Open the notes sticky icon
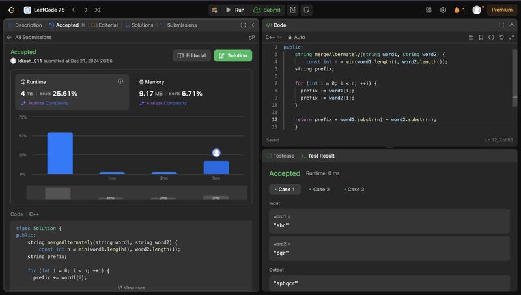The height and width of the screenshot is (295, 521). coord(306,10)
